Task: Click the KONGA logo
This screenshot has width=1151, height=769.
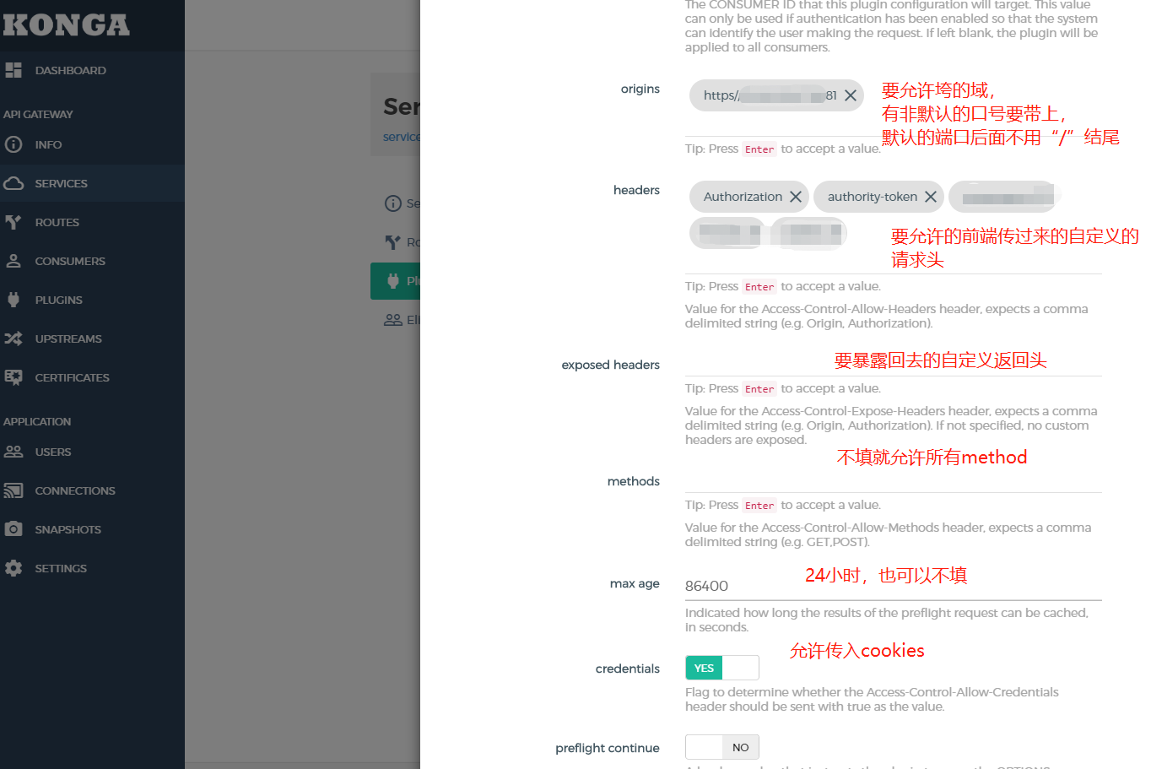Action: coord(68,25)
